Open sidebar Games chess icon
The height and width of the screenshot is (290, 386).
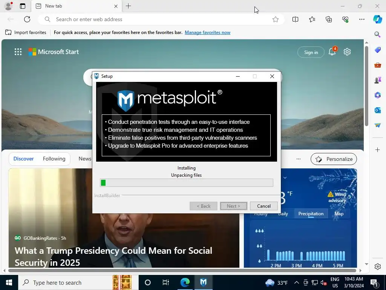click(377, 80)
